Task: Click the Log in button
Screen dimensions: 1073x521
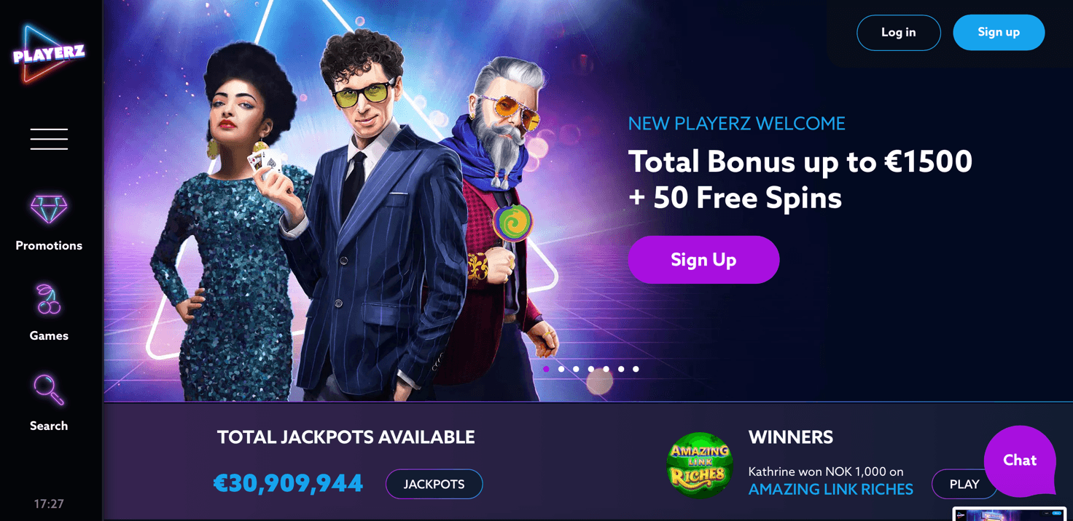Action: (x=899, y=33)
